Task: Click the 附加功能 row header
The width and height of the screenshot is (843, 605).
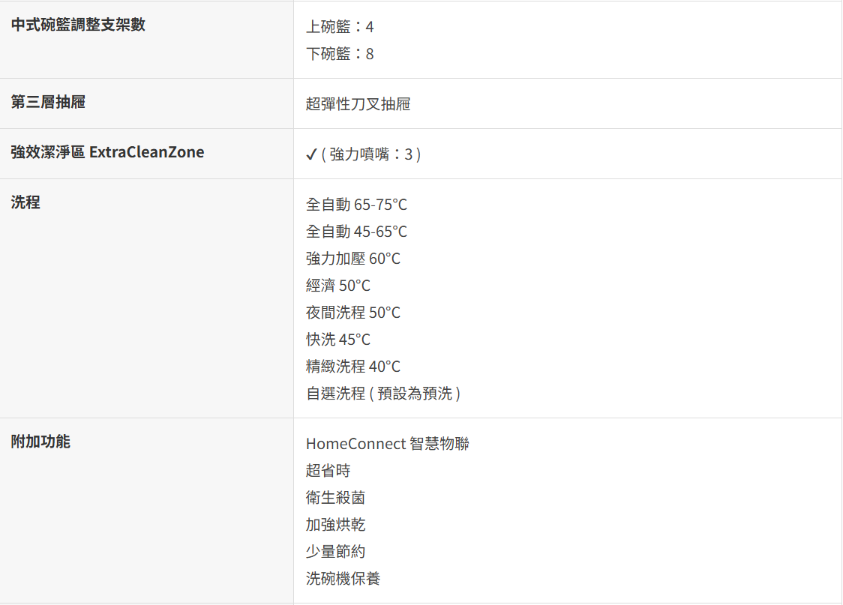Action: click(40, 442)
